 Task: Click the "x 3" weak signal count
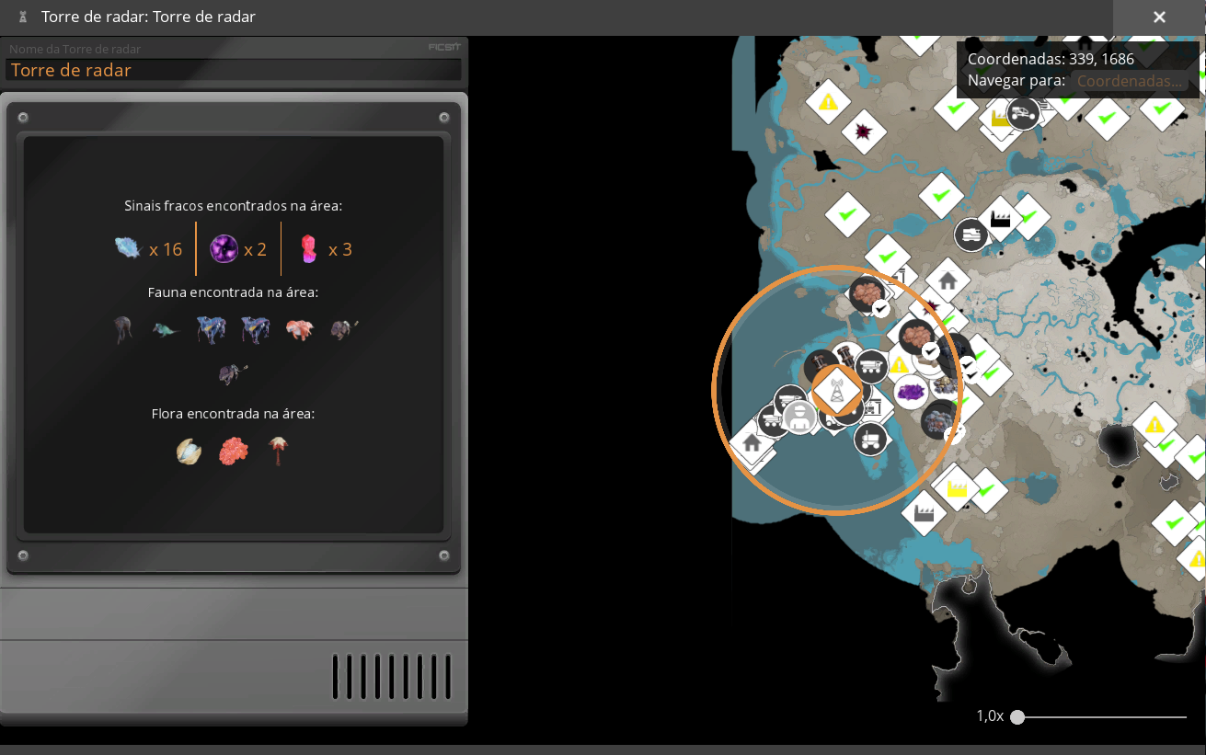pyautogui.click(x=340, y=249)
